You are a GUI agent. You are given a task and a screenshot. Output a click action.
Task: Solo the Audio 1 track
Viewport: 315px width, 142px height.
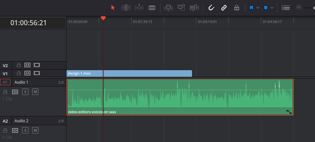[x=25, y=92]
